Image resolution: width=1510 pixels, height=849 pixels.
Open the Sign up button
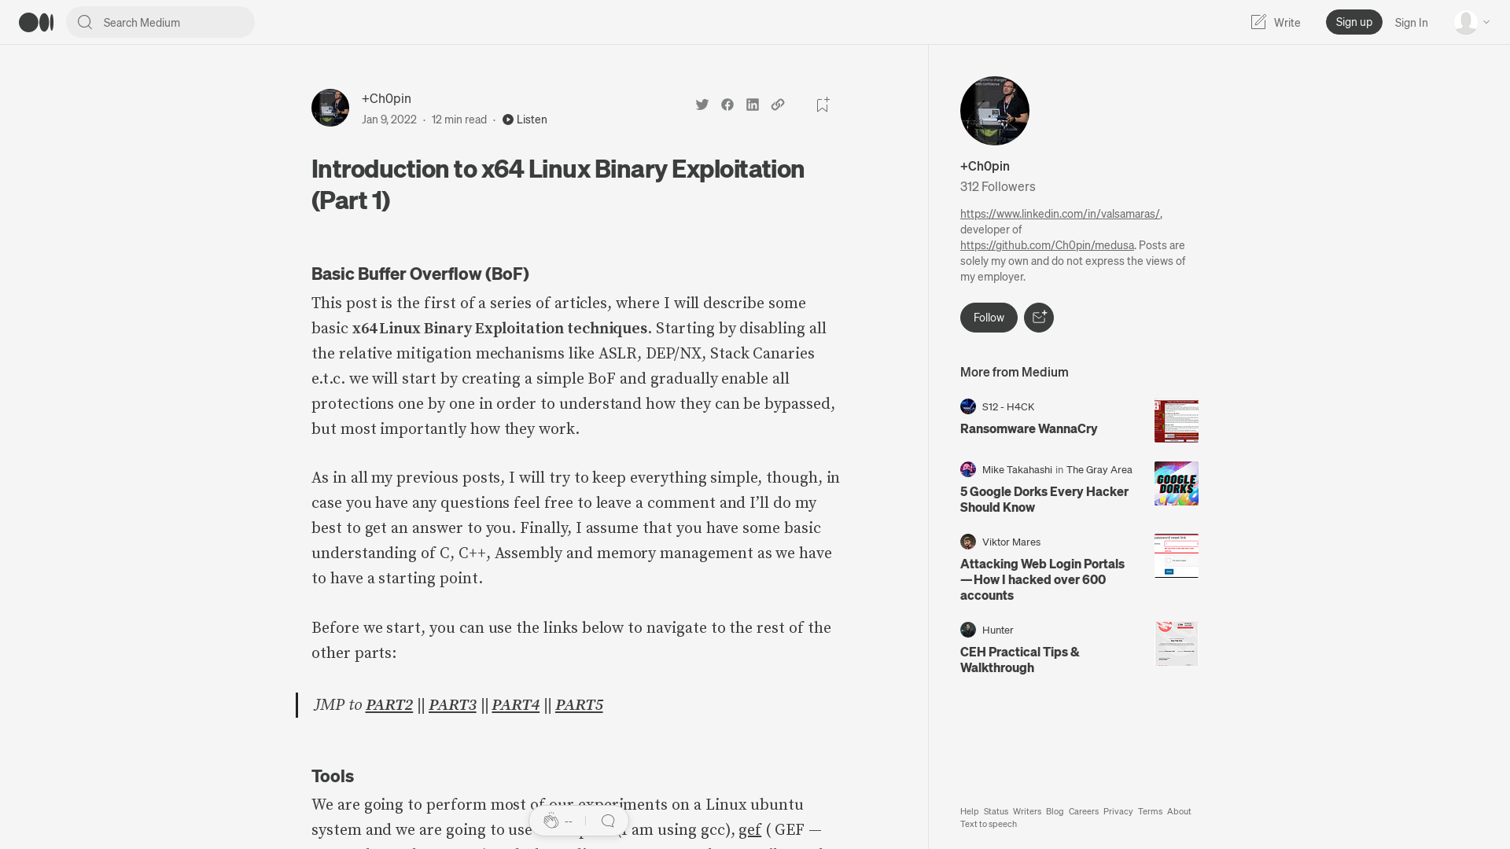click(x=1354, y=22)
